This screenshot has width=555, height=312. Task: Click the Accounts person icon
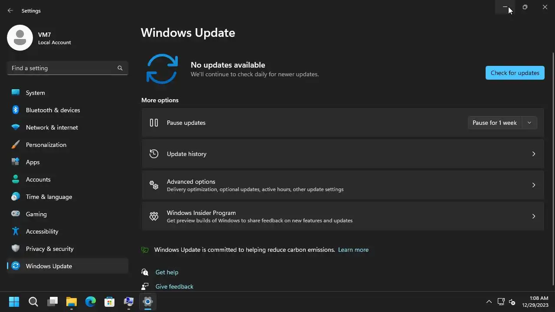click(x=16, y=179)
